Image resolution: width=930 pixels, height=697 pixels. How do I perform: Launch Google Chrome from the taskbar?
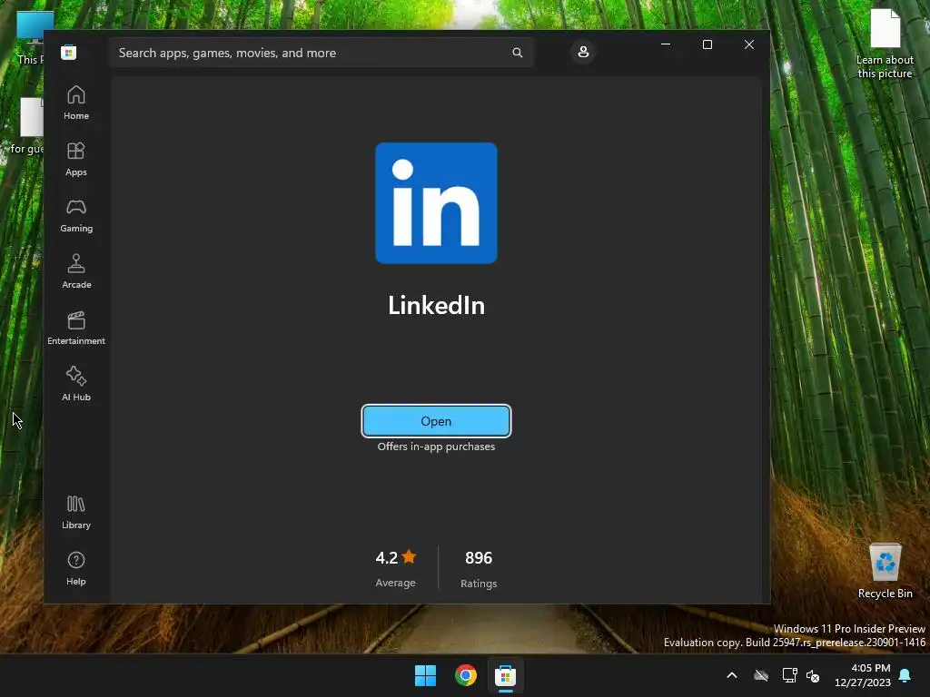pos(466,675)
